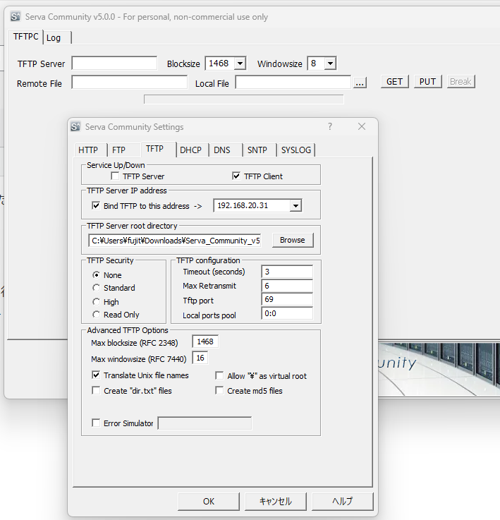
Task: Click the TFTP Server root directory path field
Action: coord(175,241)
